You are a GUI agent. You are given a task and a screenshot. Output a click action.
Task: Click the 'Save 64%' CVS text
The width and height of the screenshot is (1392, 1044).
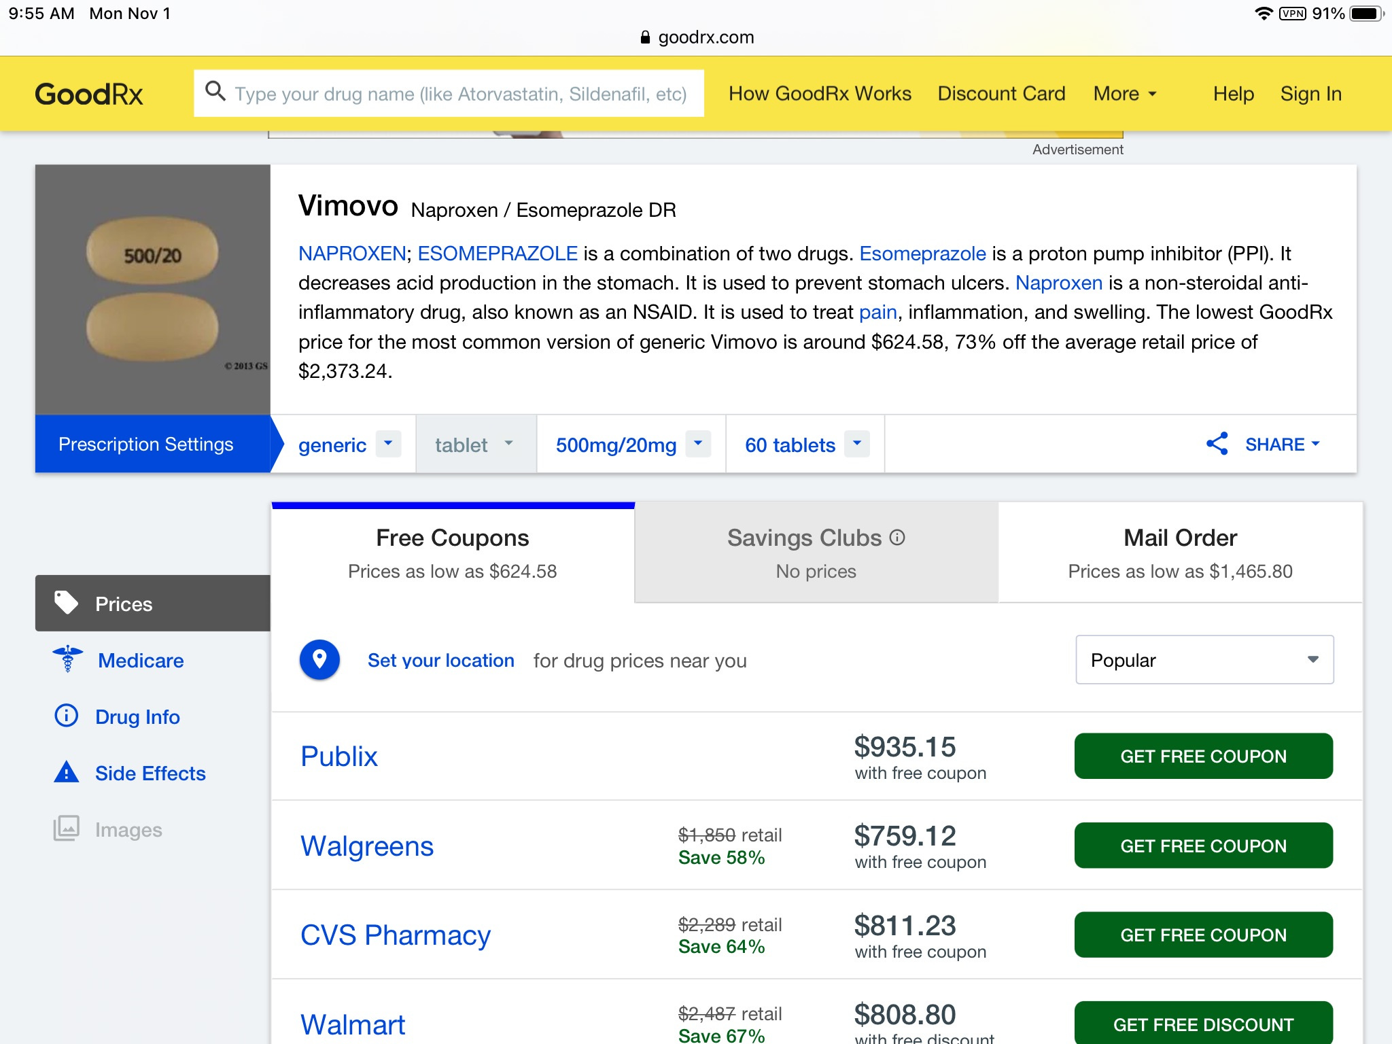click(721, 947)
